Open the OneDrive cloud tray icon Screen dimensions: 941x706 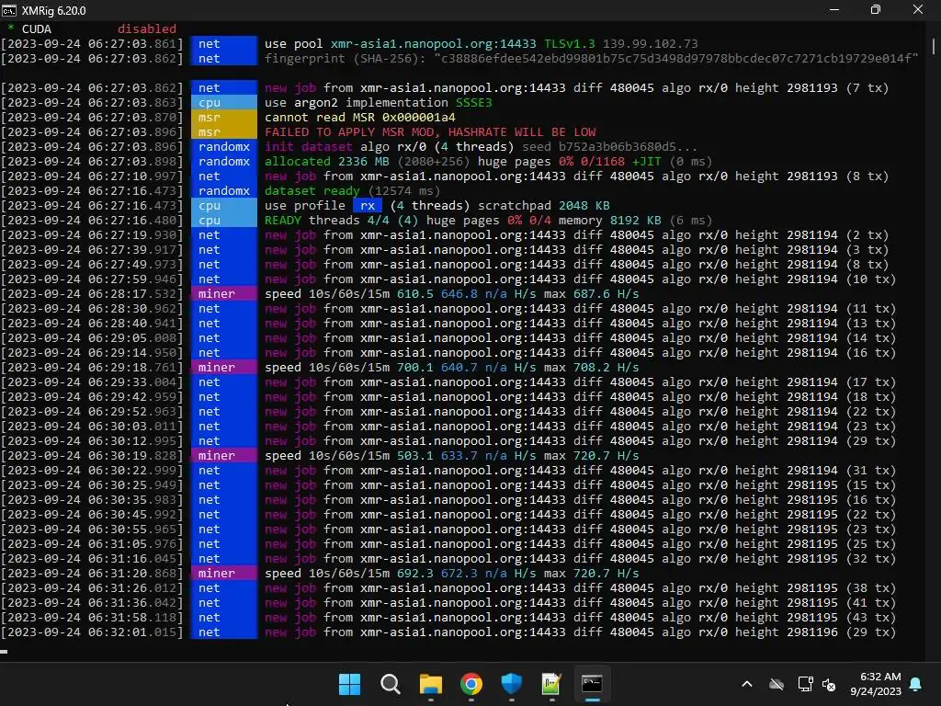777,684
